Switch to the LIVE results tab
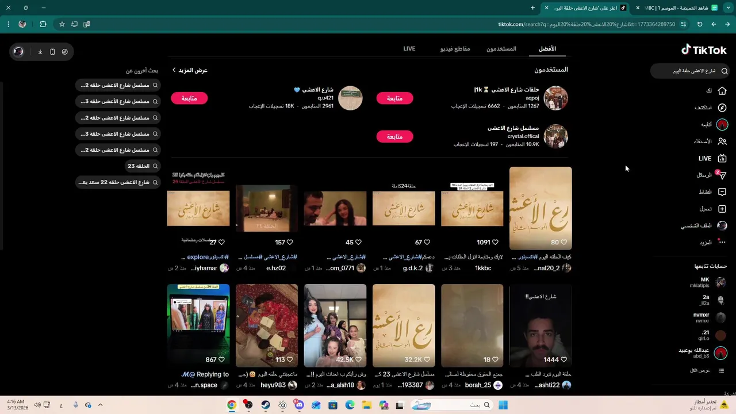736x414 pixels. [x=409, y=49]
